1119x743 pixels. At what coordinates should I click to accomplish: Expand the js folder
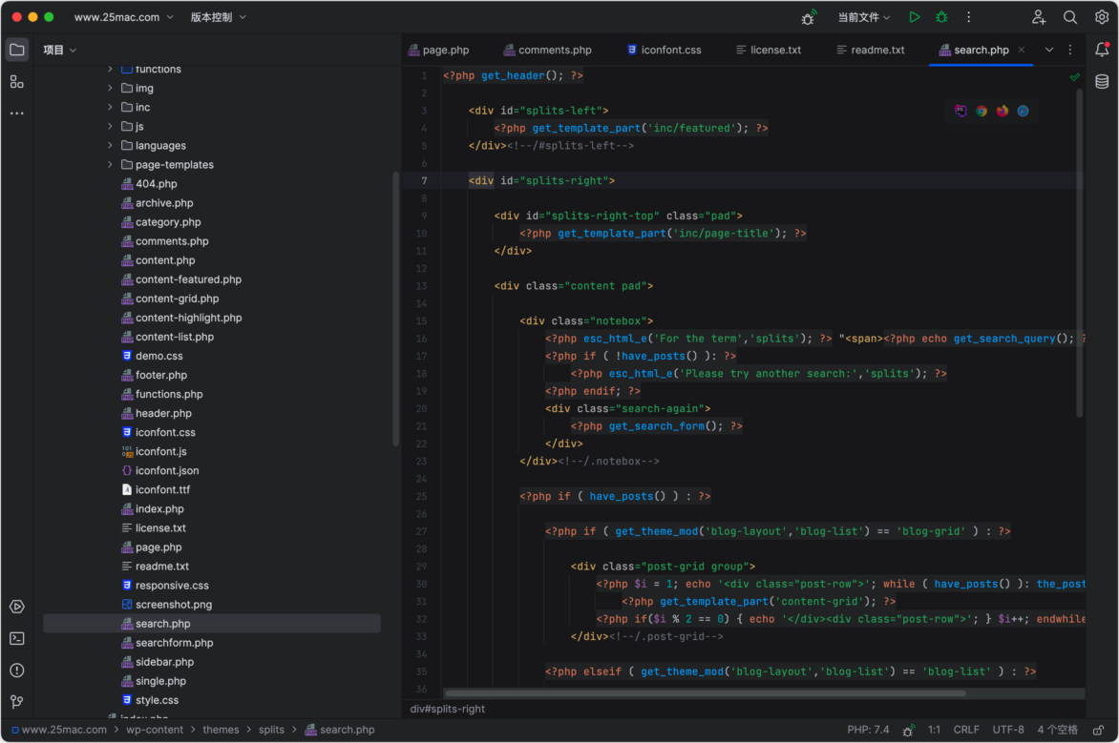pos(110,126)
